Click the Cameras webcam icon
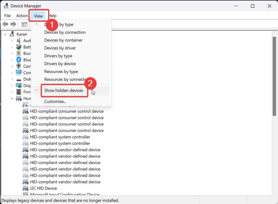Viewport: 278px width, 204px height. click(x=19, y=66)
